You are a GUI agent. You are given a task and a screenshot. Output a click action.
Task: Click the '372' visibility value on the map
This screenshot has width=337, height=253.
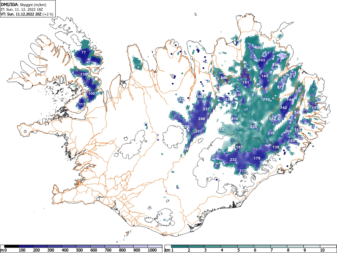coord(280,87)
